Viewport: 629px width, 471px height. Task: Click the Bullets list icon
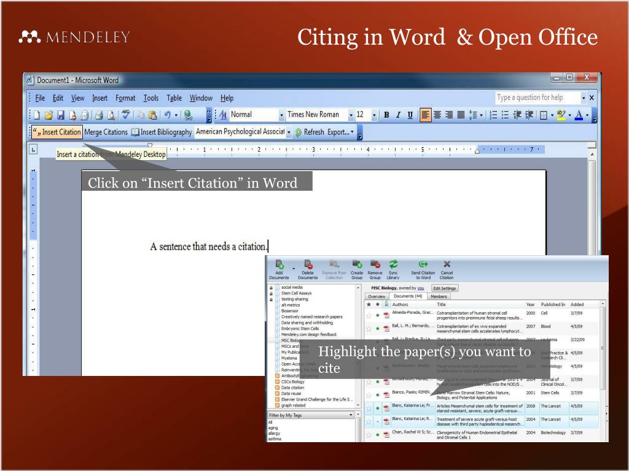(x=506, y=115)
